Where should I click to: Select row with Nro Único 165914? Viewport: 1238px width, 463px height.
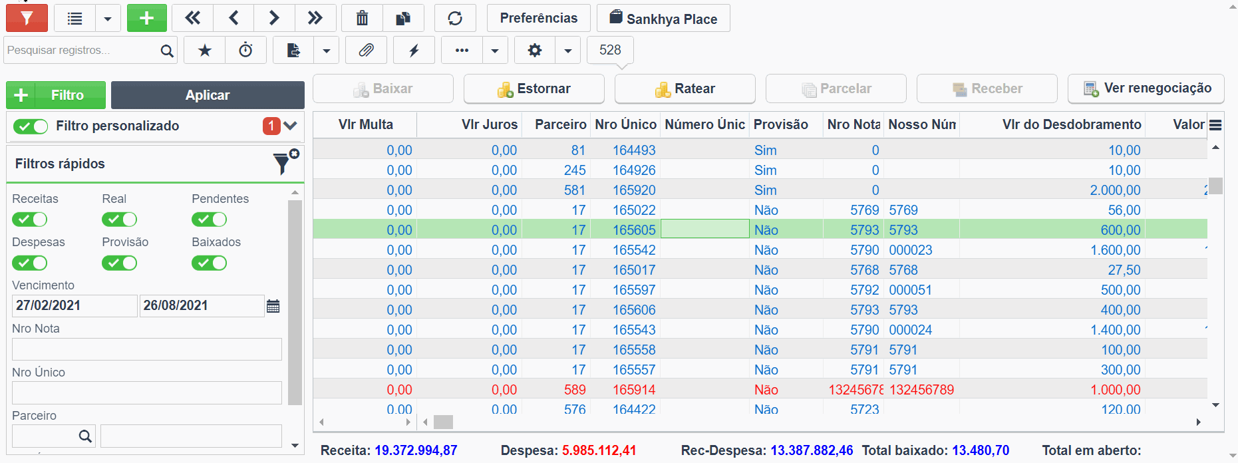point(760,389)
